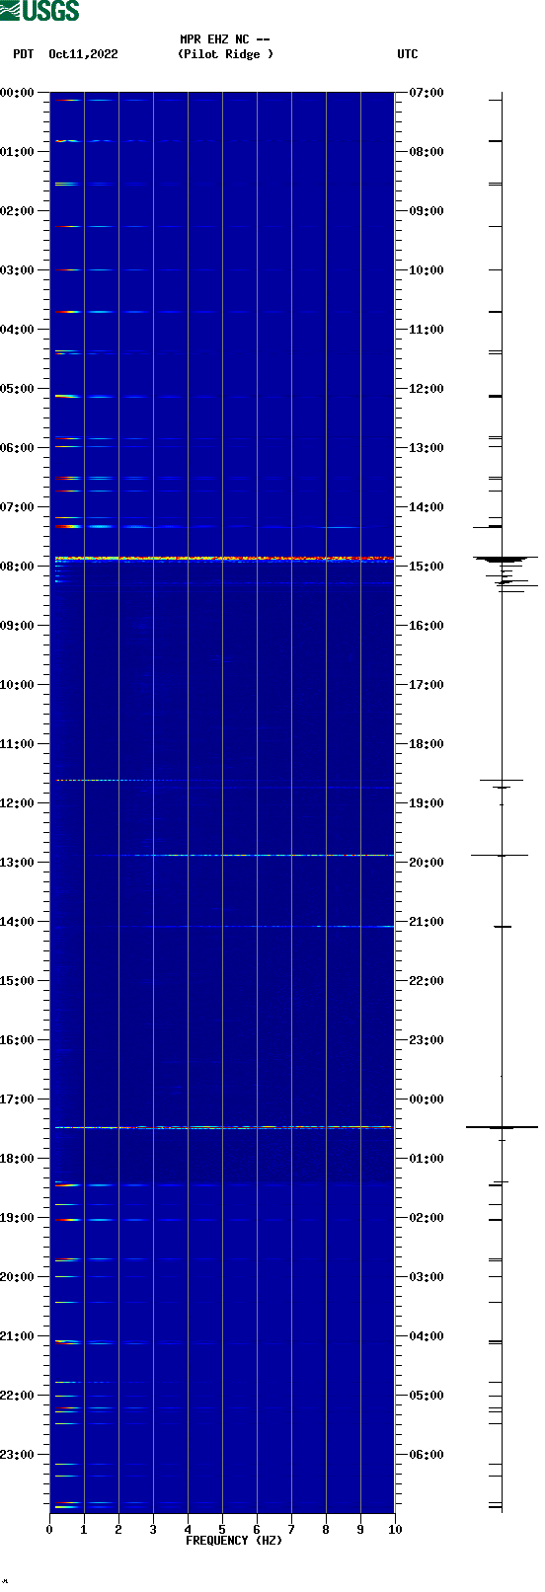The width and height of the screenshot is (545, 1592).
Task: Click the '(Pilot Ridge )' station name
Action: [x=225, y=54]
